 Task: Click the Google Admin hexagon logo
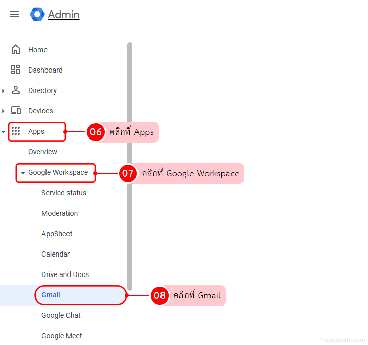(37, 14)
